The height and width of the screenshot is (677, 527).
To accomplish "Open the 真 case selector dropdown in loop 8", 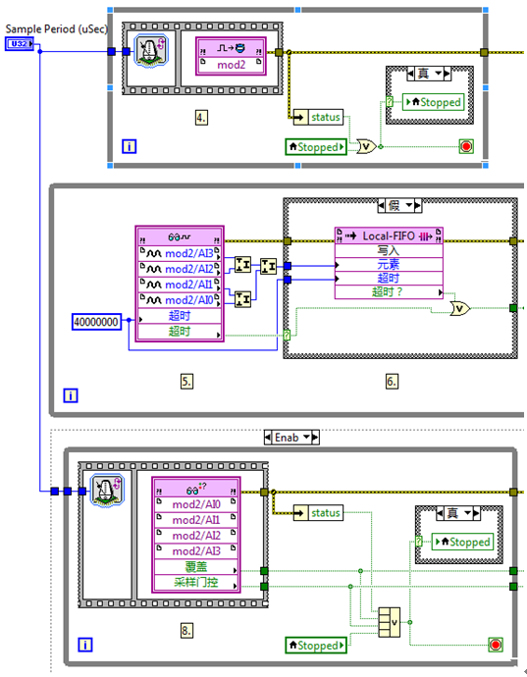I will (x=468, y=513).
